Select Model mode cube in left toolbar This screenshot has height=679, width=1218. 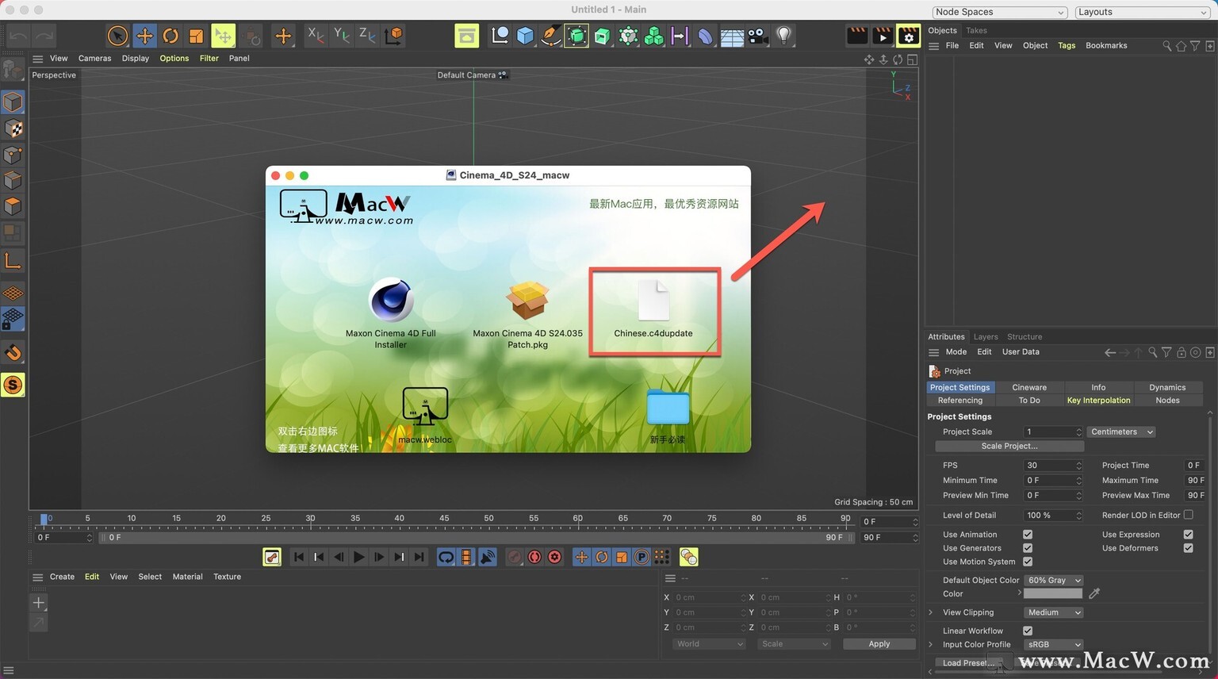pos(13,102)
